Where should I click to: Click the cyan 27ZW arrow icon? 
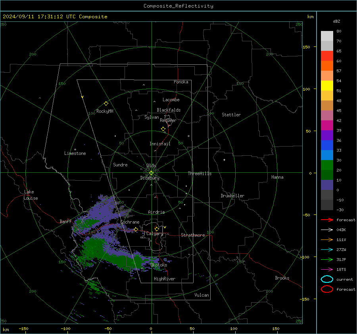[x=327, y=250]
